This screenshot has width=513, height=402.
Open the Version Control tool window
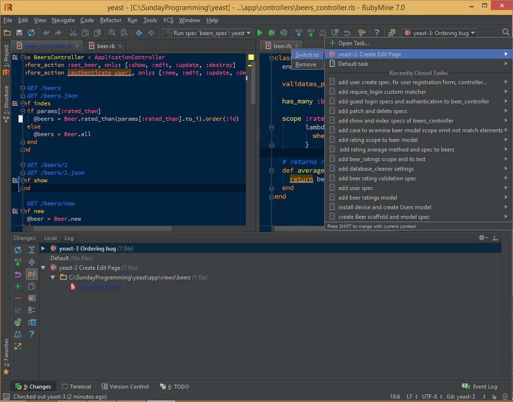click(x=125, y=386)
